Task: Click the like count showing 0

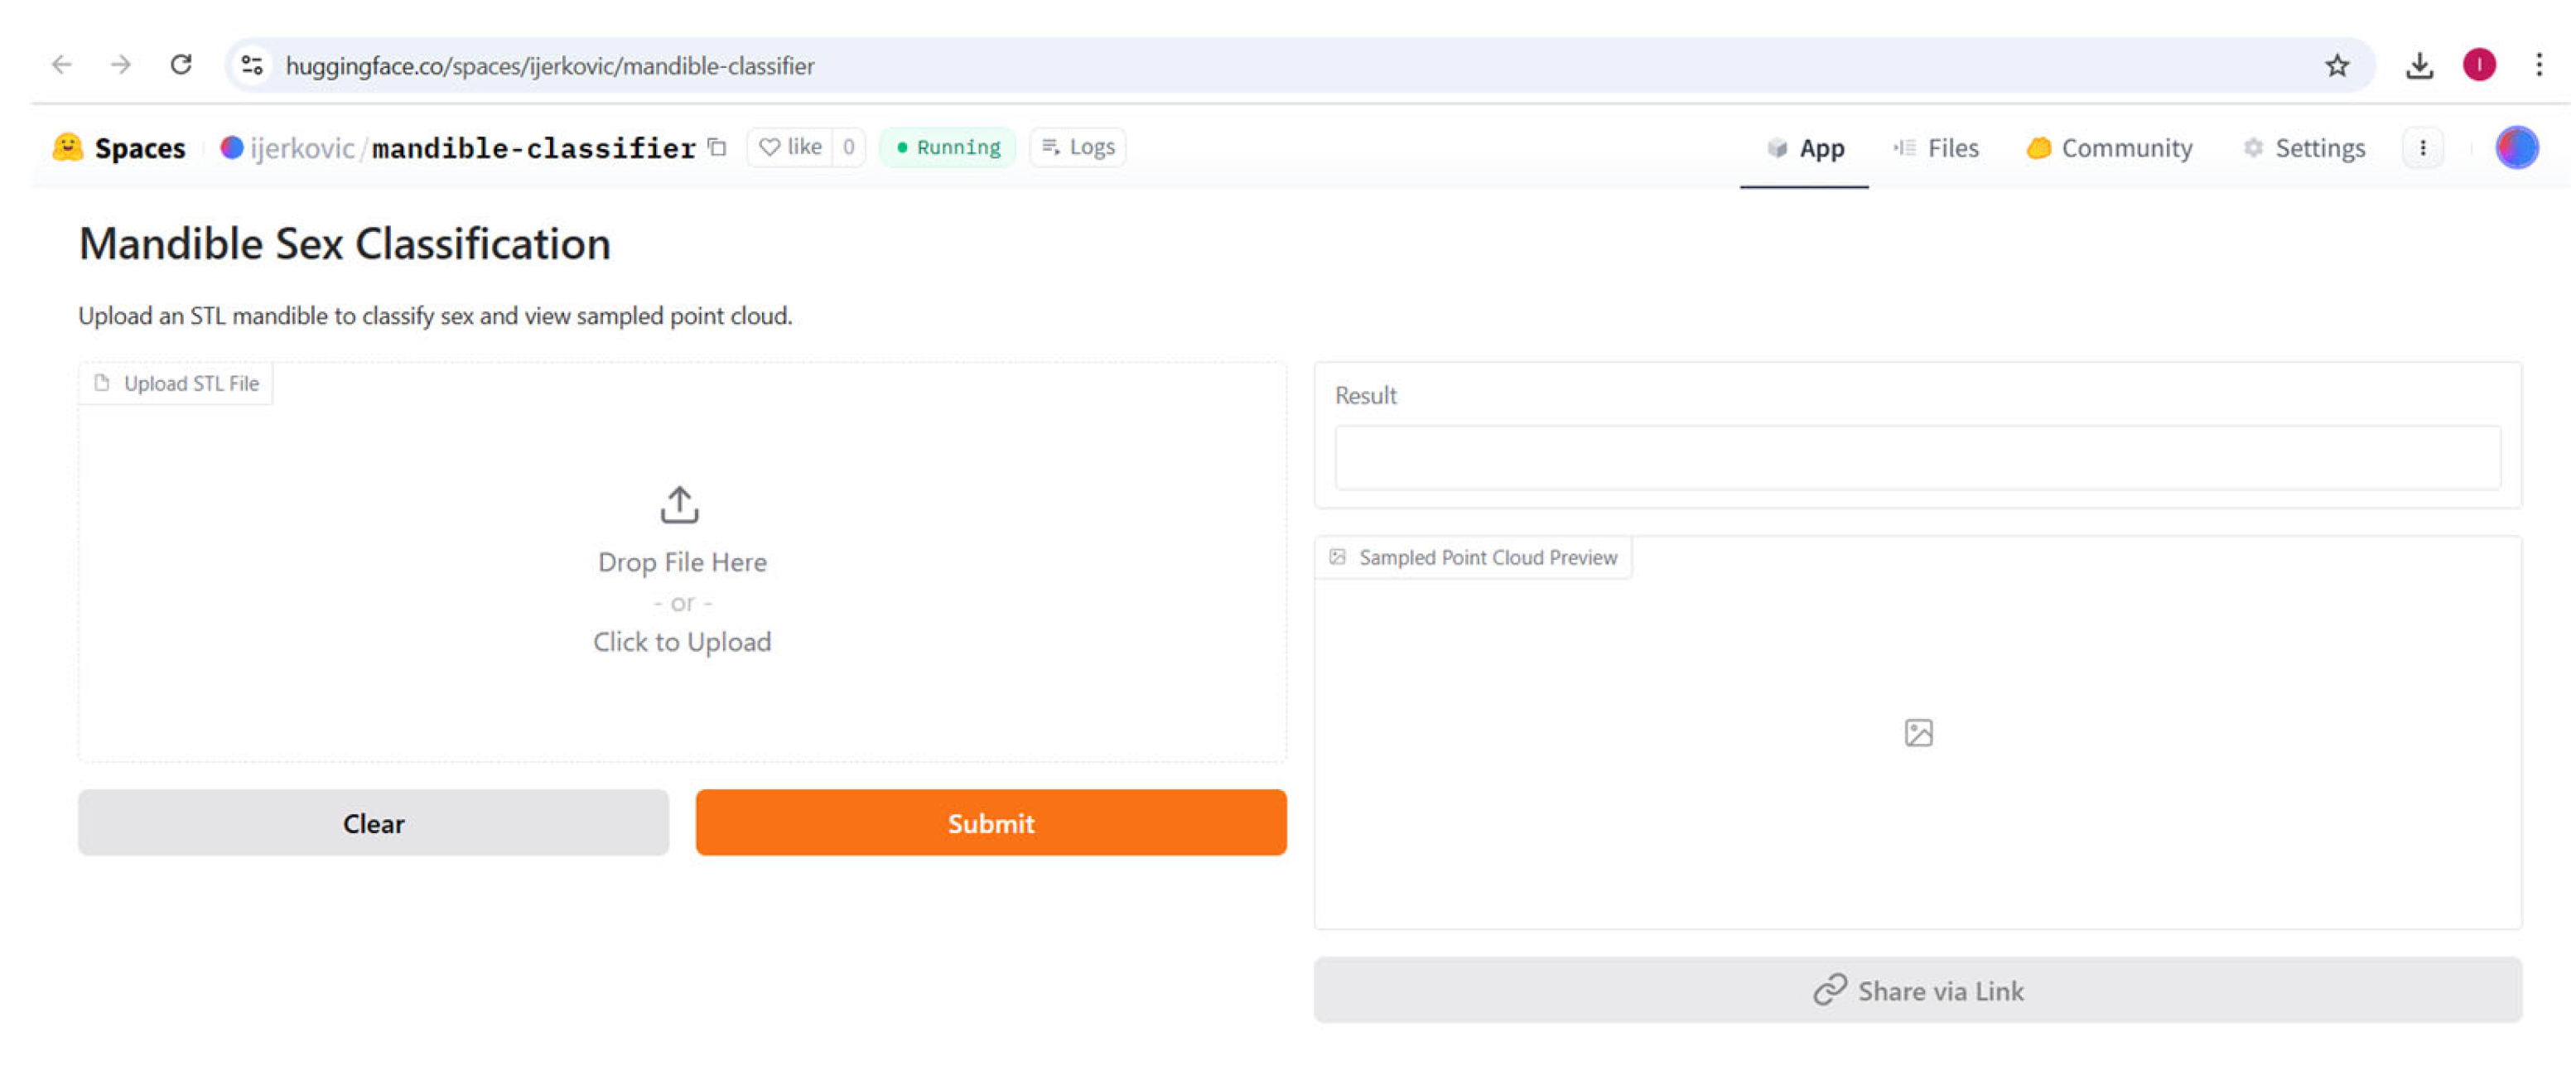Action: pyautogui.click(x=848, y=147)
